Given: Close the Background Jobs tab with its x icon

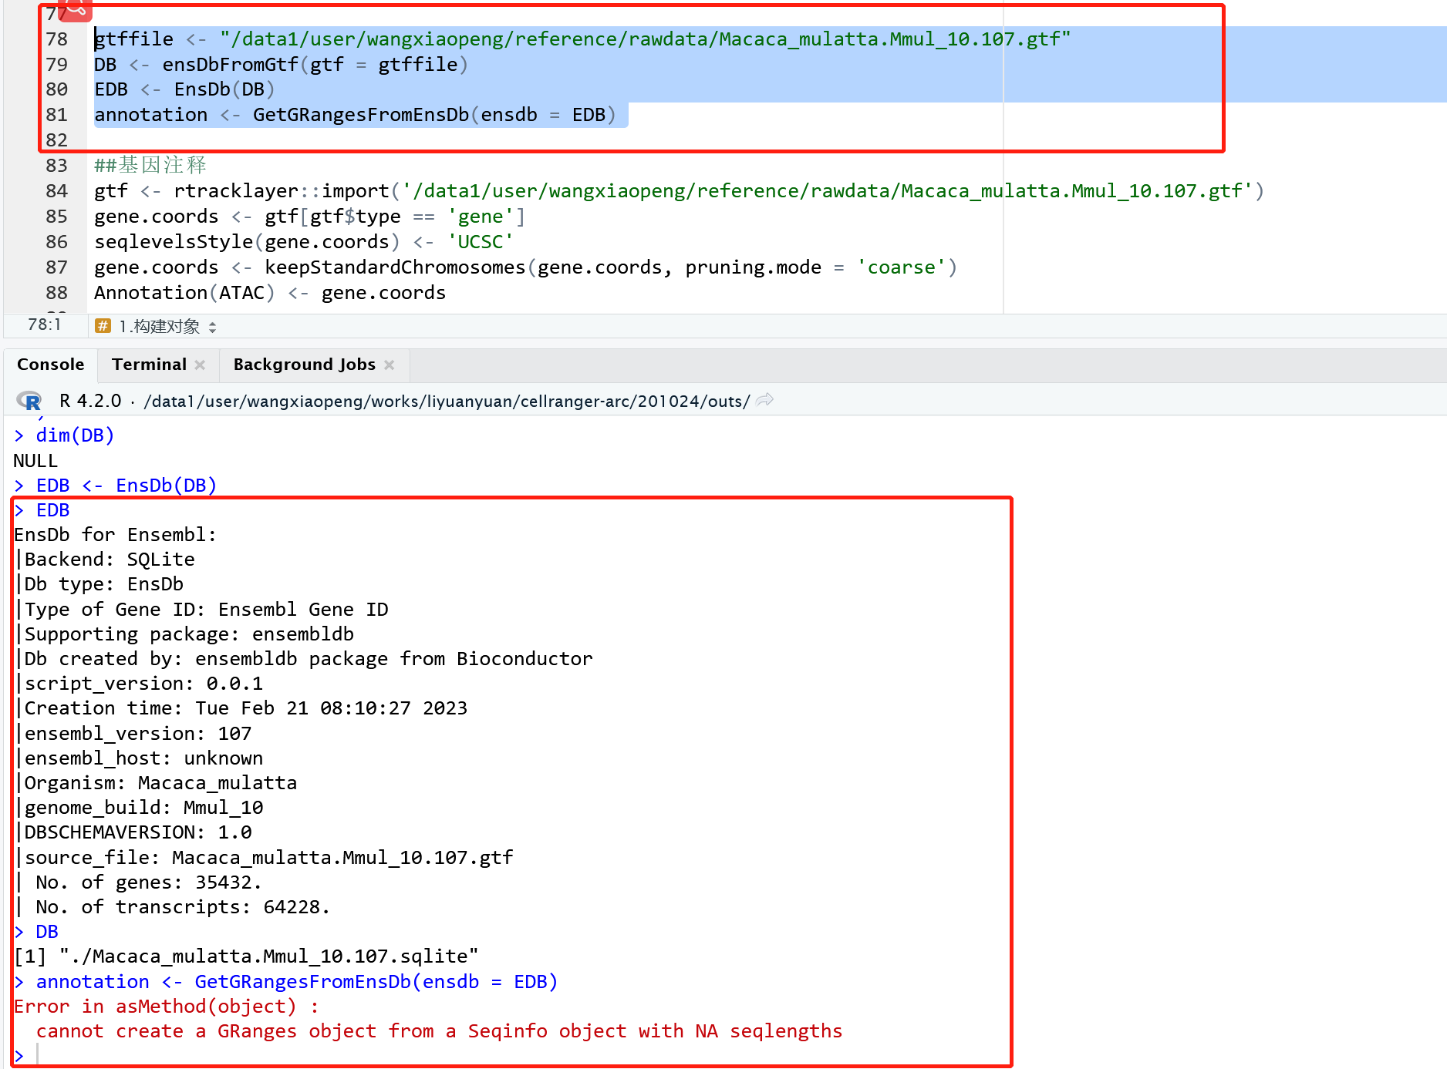Looking at the screenshot, I should pyautogui.click(x=390, y=364).
